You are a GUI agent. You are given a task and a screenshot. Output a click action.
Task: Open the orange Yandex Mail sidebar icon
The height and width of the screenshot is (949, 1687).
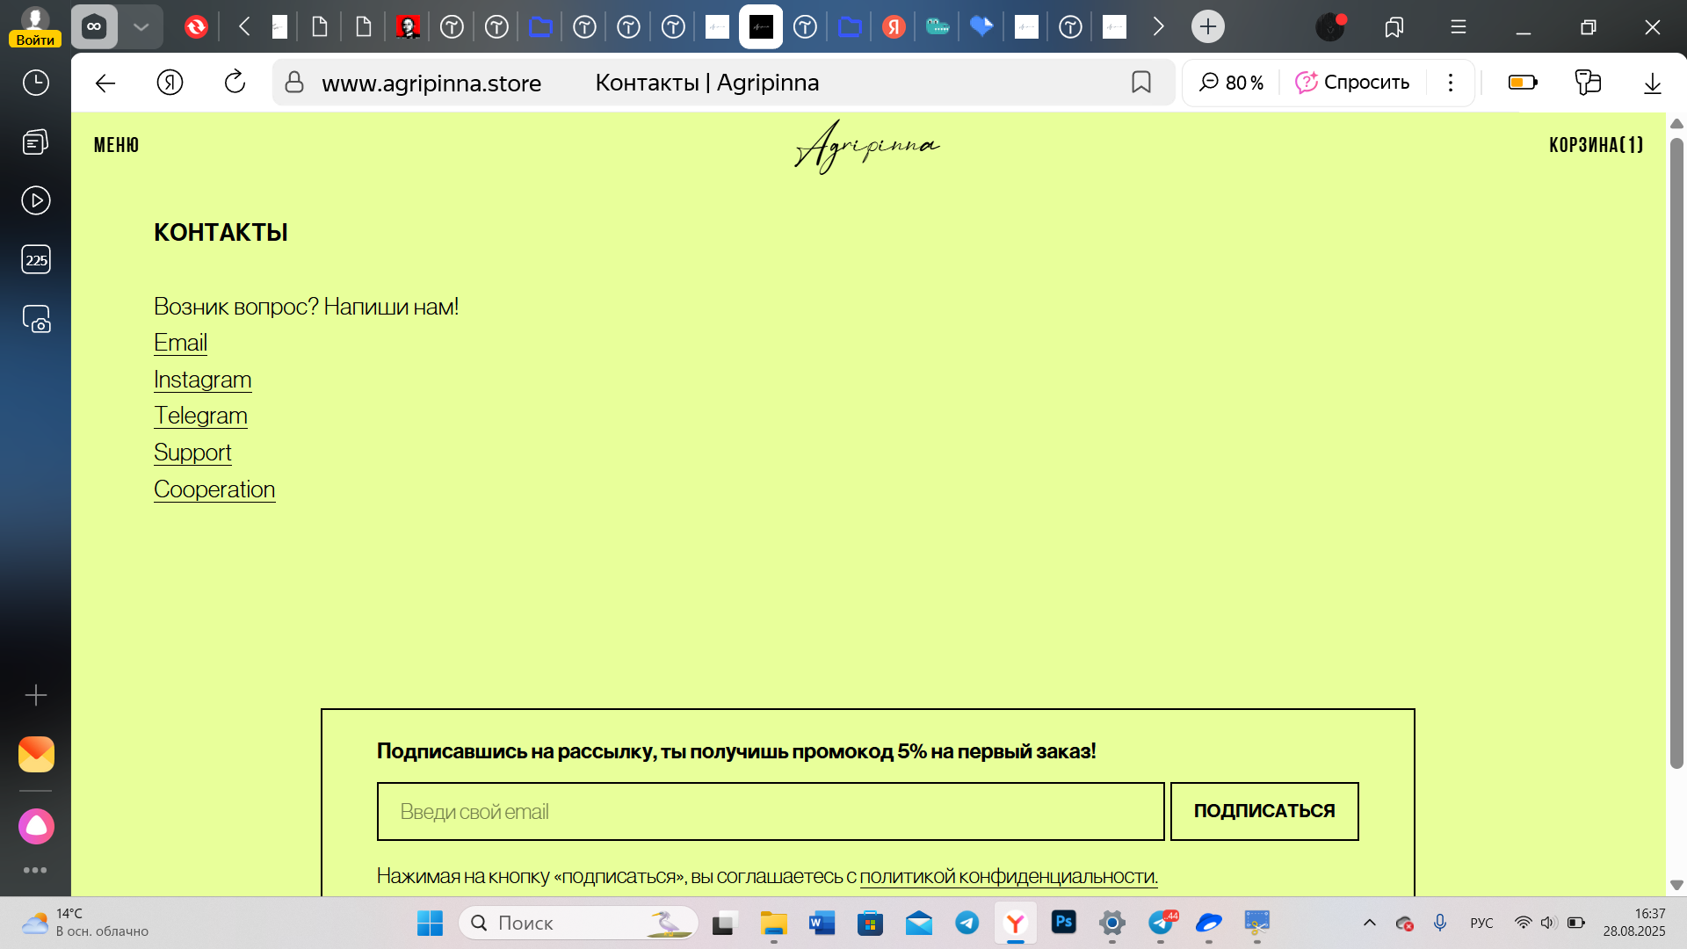tap(36, 754)
